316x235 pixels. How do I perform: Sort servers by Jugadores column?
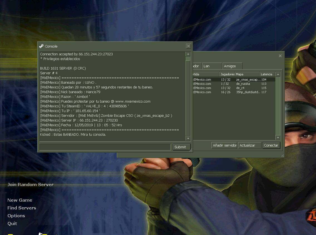[x=227, y=74]
